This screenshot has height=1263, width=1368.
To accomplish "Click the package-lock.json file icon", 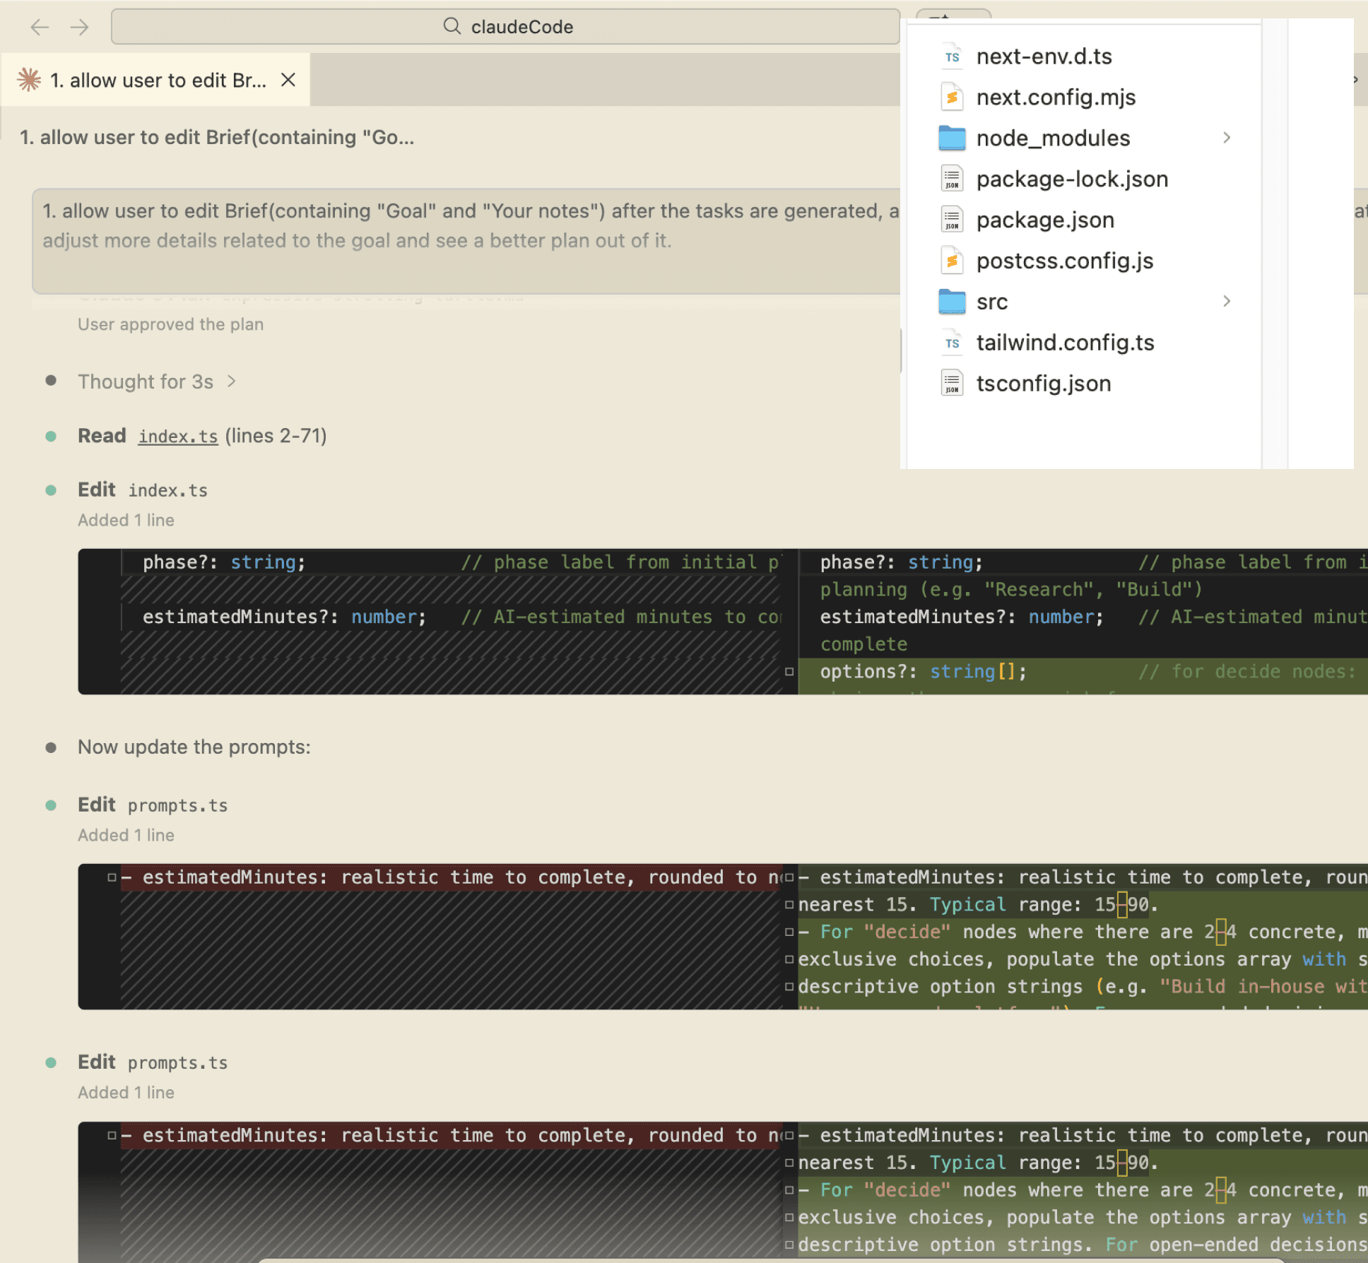I will [952, 179].
